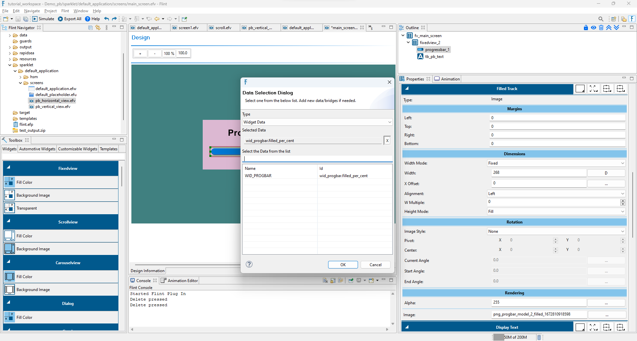The image size is (637, 341).
Task: Click the lock icon in Outline toolbar
Action: (x=586, y=27)
